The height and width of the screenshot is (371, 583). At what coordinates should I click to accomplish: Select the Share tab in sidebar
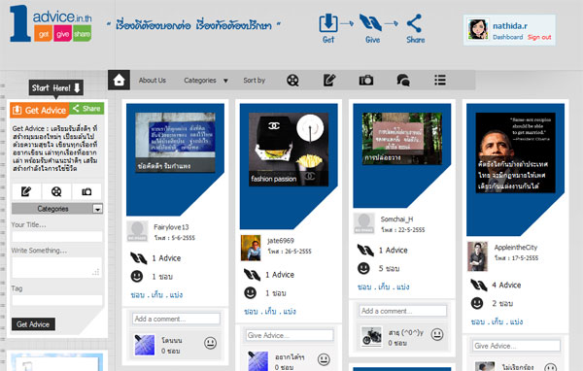pos(87,108)
